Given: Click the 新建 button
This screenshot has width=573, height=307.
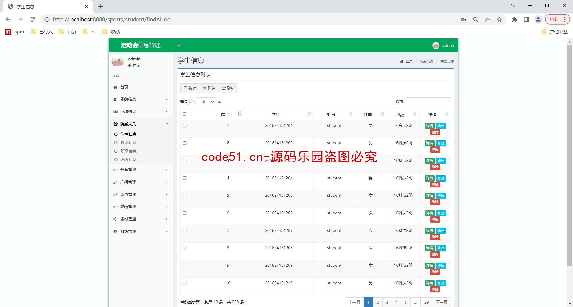Looking at the screenshot, I should point(190,88).
